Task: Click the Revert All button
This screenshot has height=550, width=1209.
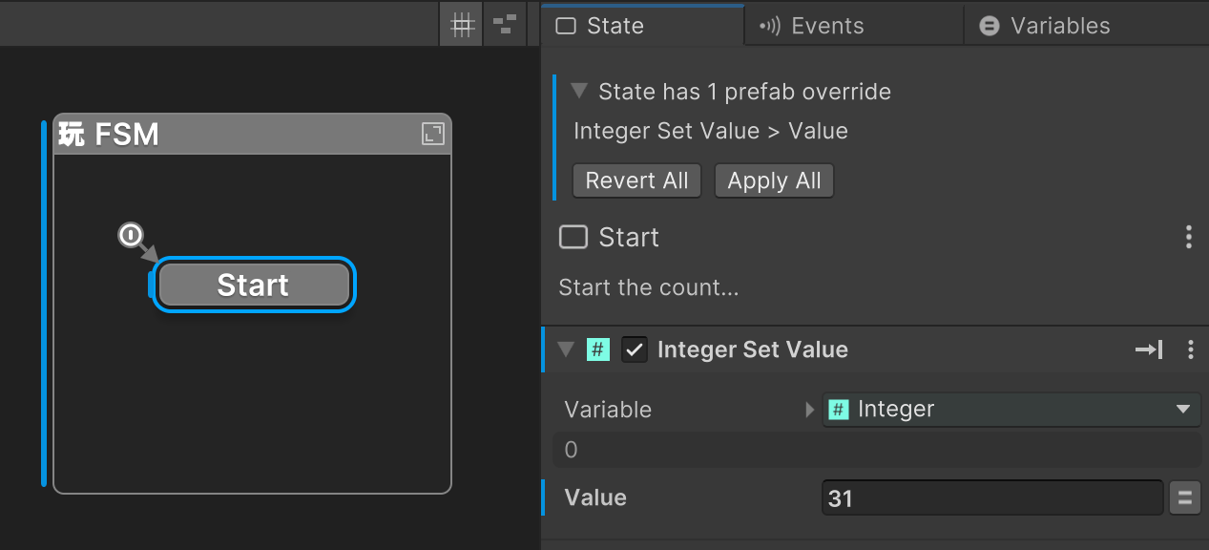Action: point(636,180)
